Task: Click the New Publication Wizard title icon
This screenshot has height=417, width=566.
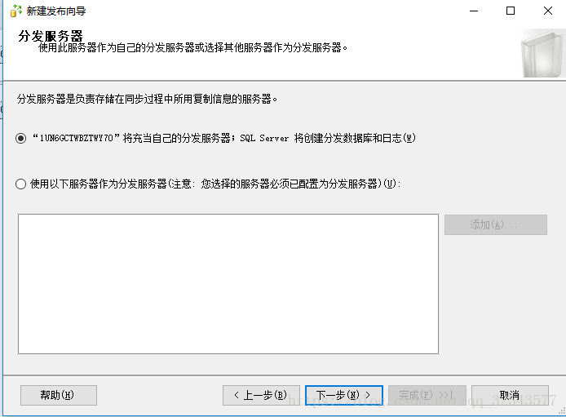Action: (15, 11)
